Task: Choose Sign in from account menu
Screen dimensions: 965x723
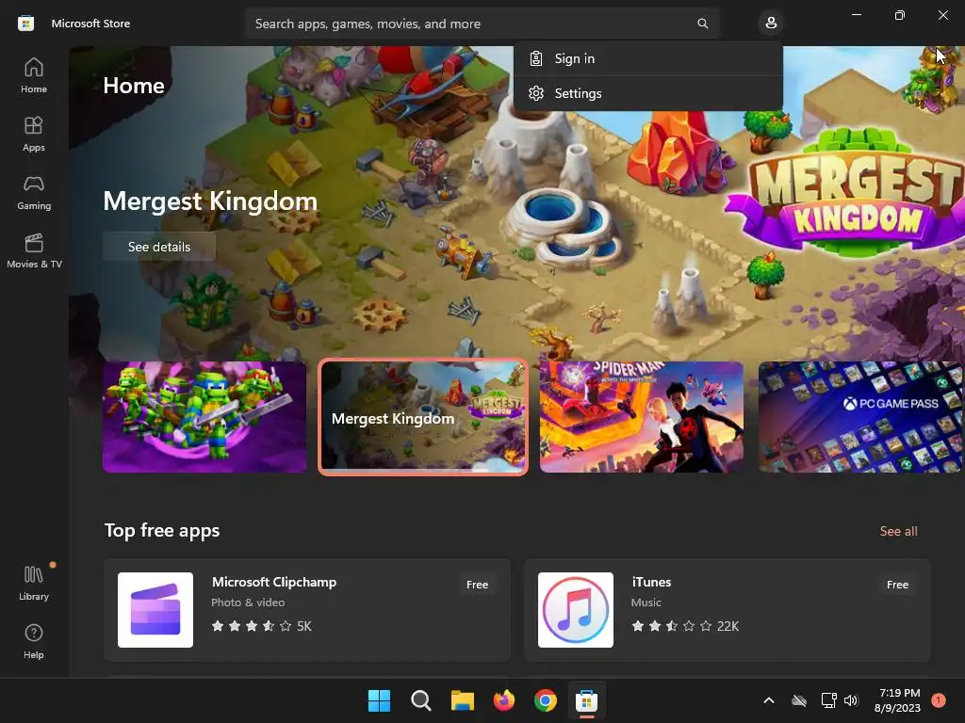Action: (648, 58)
